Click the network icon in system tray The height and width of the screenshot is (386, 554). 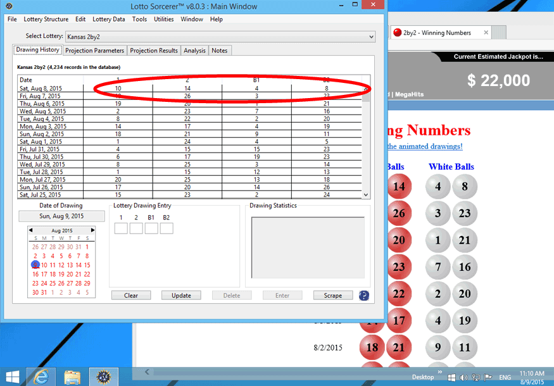[x=475, y=378]
